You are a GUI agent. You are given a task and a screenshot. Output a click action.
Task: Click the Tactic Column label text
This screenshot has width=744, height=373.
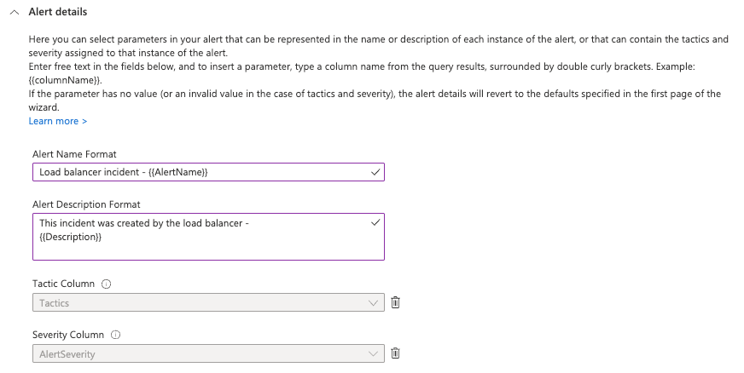[x=64, y=284]
